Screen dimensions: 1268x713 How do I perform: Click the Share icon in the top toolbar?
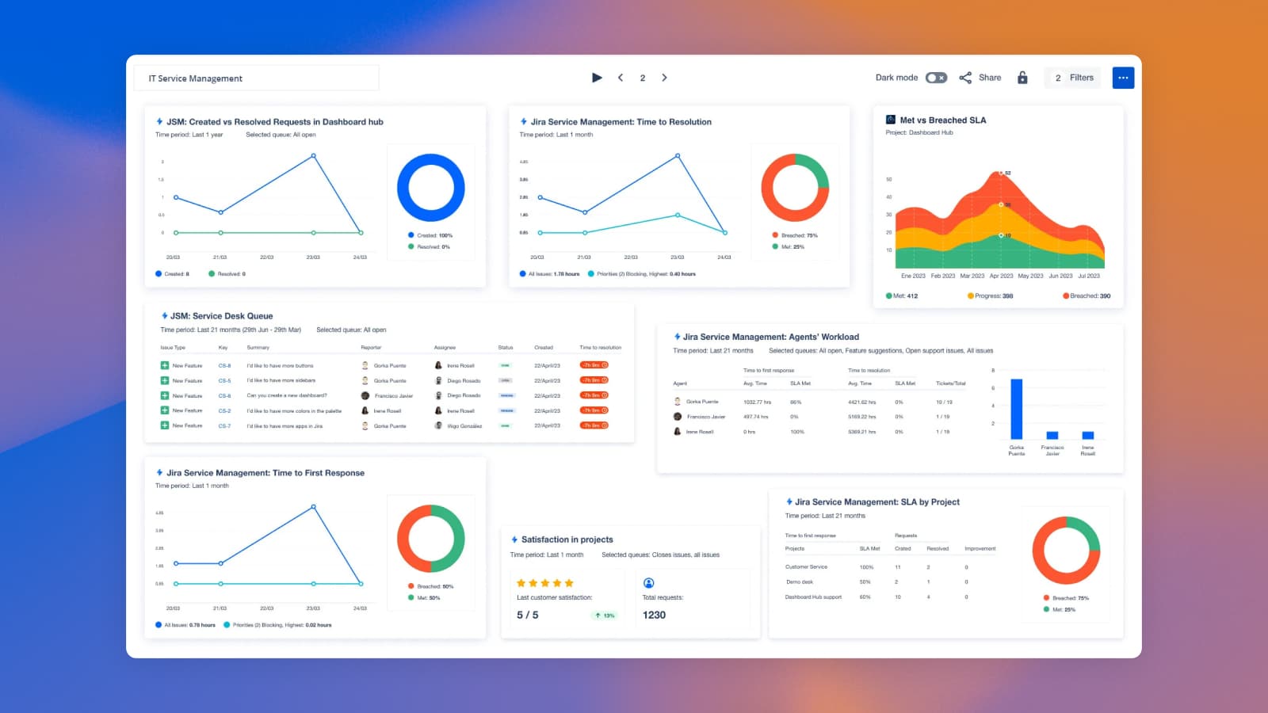[965, 78]
